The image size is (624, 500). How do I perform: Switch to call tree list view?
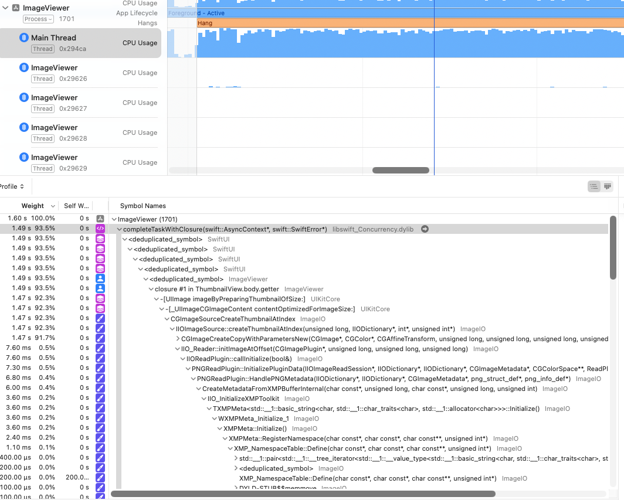[594, 186]
